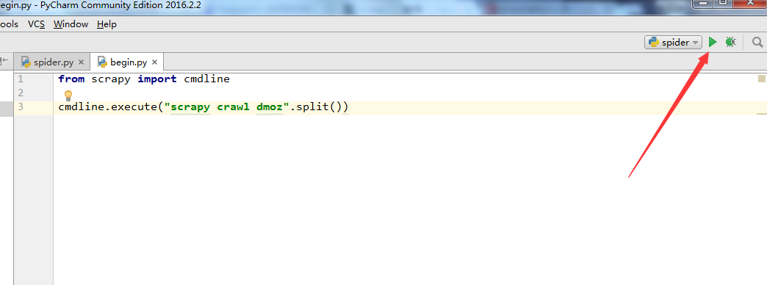Click line number 1 in the gutter
The height and width of the screenshot is (285, 767).
click(x=20, y=79)
